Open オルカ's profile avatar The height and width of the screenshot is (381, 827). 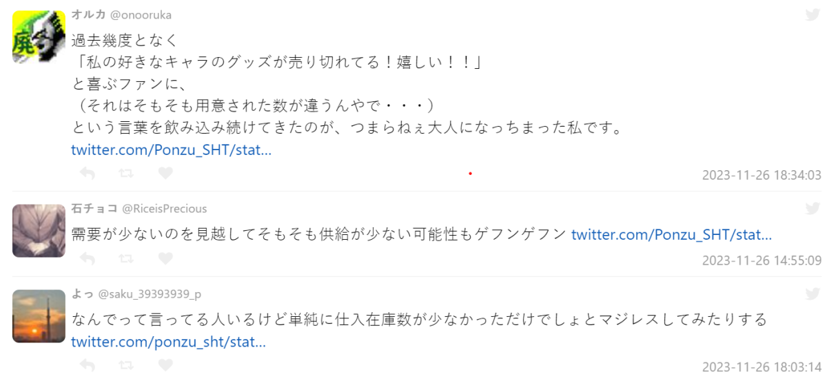point(39,37)
